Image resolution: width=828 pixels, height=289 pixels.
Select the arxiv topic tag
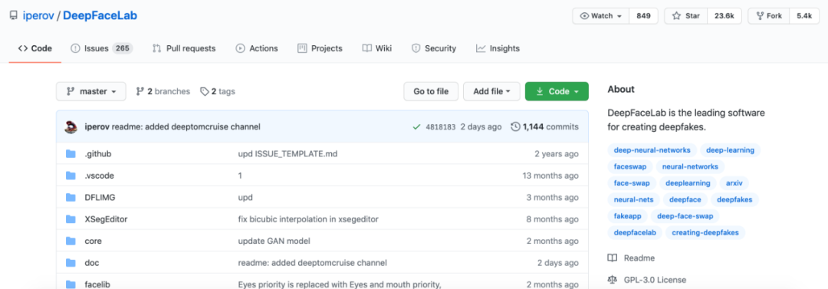[734, 183]
